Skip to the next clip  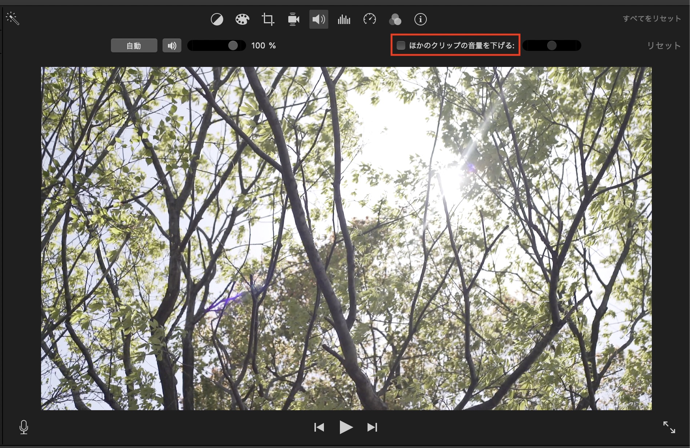372,427
